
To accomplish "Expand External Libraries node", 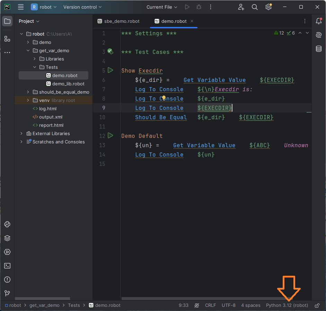I will tap(21, 133).
